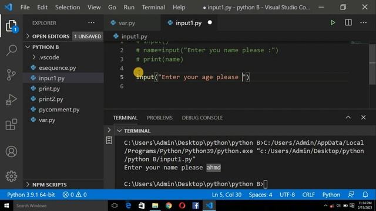Open Facebook app from taskbar
376x211 pixels.
196,206
